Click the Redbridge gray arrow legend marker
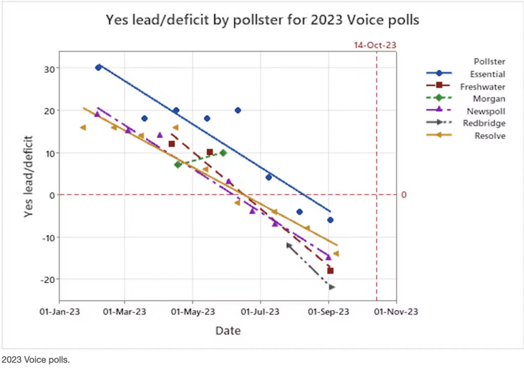This screenshot has height=380, width=524. 440,123
